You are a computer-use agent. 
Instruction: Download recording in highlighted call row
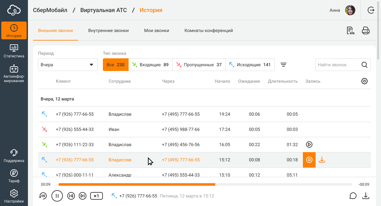click(x=322, y=160)
